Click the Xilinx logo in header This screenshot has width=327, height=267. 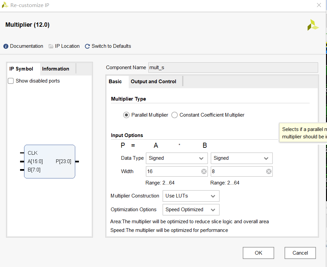(x=313, y=25)
